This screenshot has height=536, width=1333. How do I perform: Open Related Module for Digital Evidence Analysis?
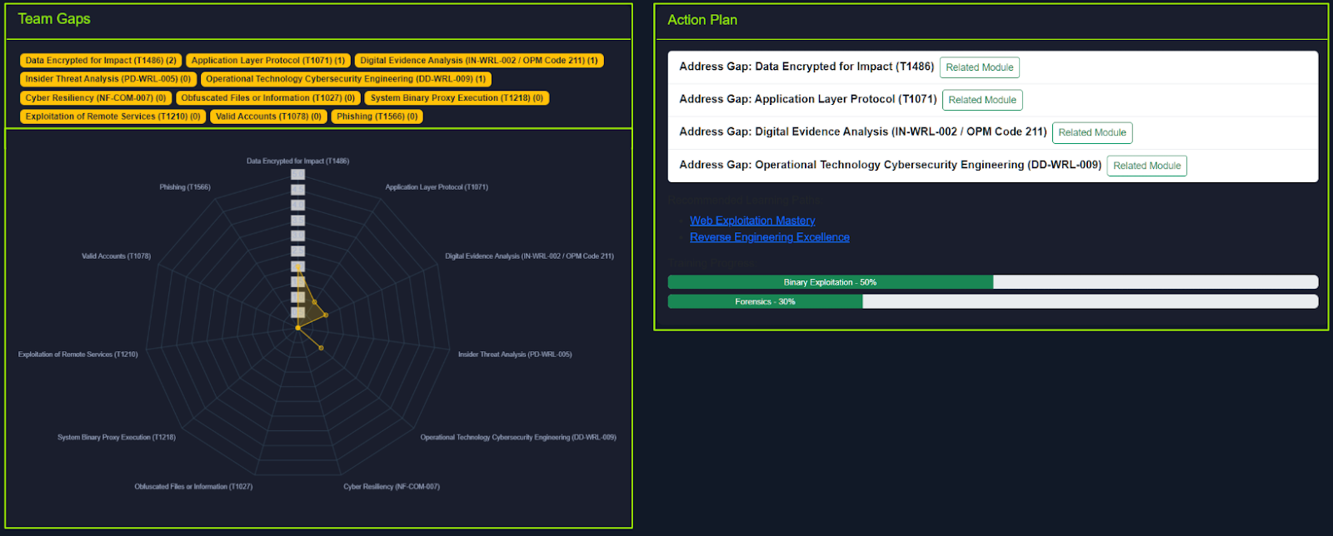click(x=1091, y=132)
